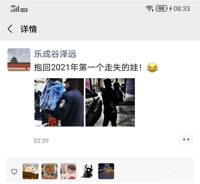Tap the laughing-crying emoji in post
Screen dimensions: 200x184
click(x=152, y=67)
